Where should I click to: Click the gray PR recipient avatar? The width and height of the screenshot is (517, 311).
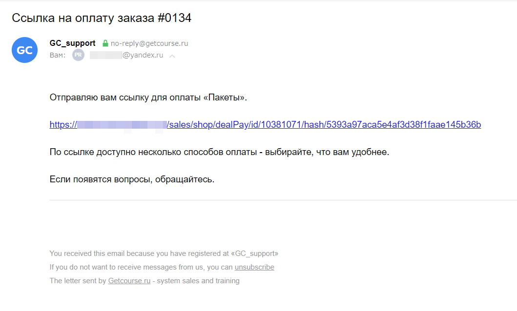(x=79, y=55)
